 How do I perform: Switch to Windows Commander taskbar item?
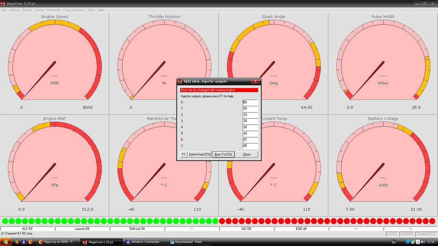(145, 242)
